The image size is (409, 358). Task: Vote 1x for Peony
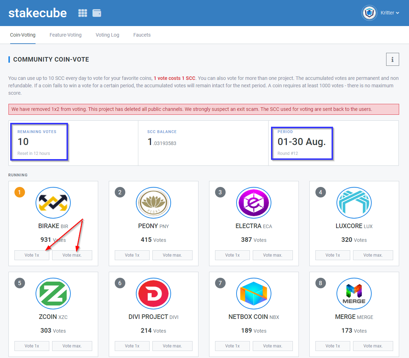tap(132, 255)
